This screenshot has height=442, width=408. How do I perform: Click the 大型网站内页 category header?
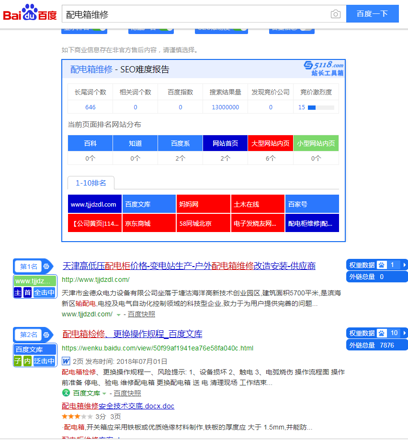[x=270, y=143]
